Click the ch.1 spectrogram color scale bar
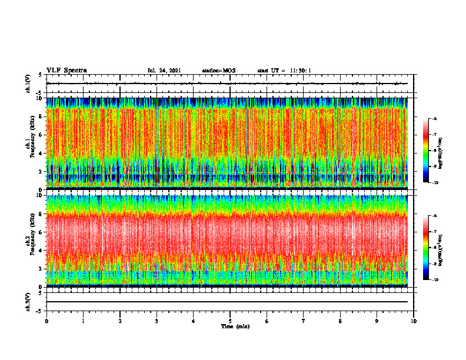 point(425,151)
